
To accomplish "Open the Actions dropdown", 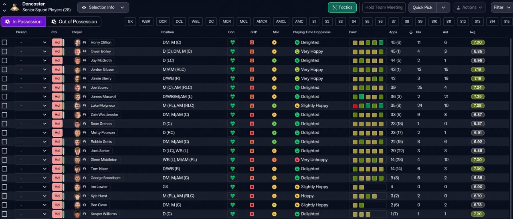I will [469, 7].
